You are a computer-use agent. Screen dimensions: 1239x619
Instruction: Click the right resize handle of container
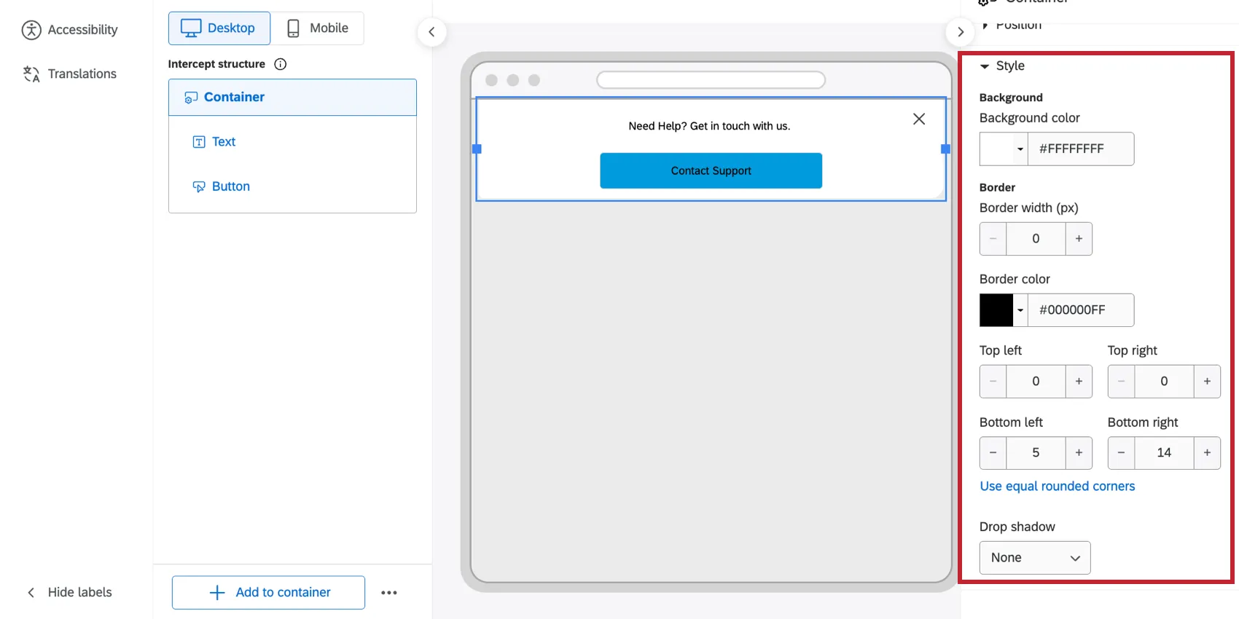945,149
